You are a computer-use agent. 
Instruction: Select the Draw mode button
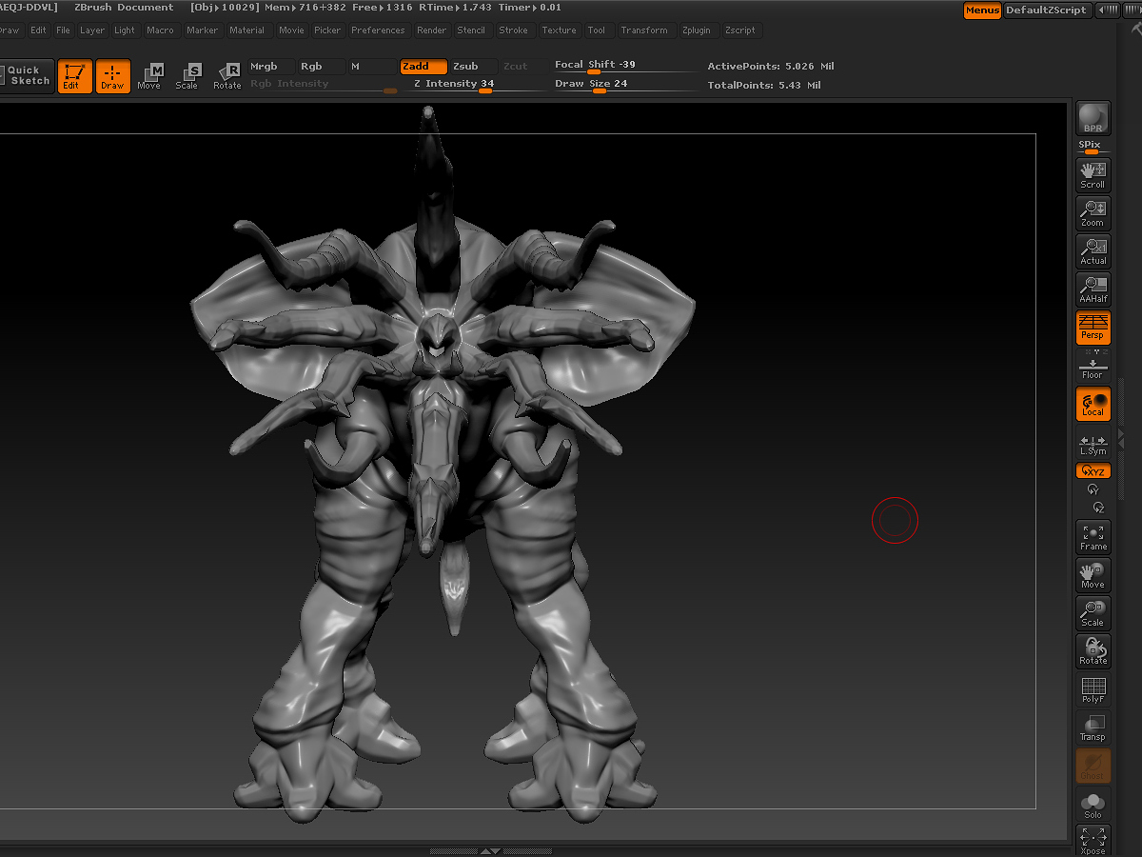[x=112, y=76]
